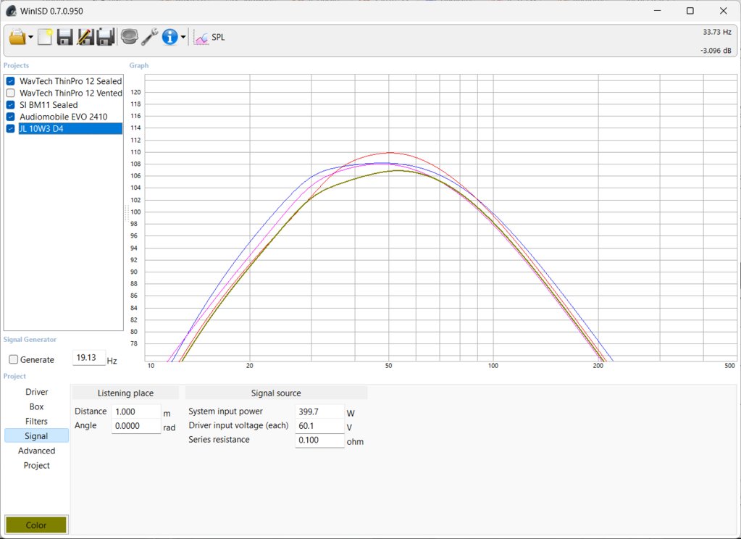Open the olive Color picker button

coord(36,525)
